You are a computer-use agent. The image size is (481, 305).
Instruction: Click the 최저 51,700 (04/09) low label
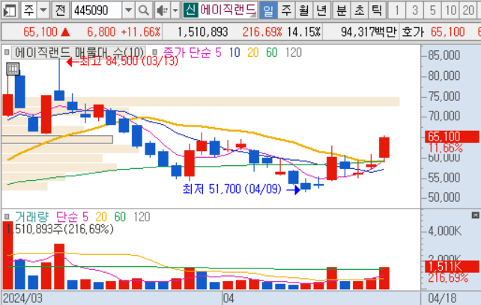(232, 189)
